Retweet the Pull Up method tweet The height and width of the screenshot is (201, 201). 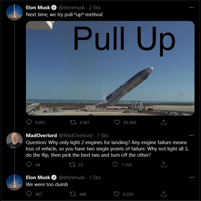[x=74, y=122]
